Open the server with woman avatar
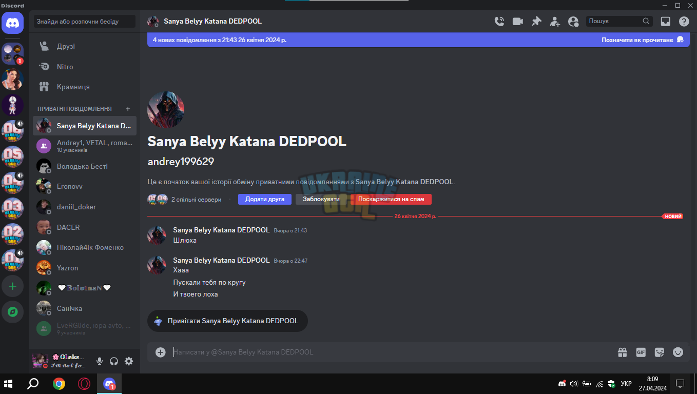This screenshot has height=394, width=697. click(x=13, y=79)
